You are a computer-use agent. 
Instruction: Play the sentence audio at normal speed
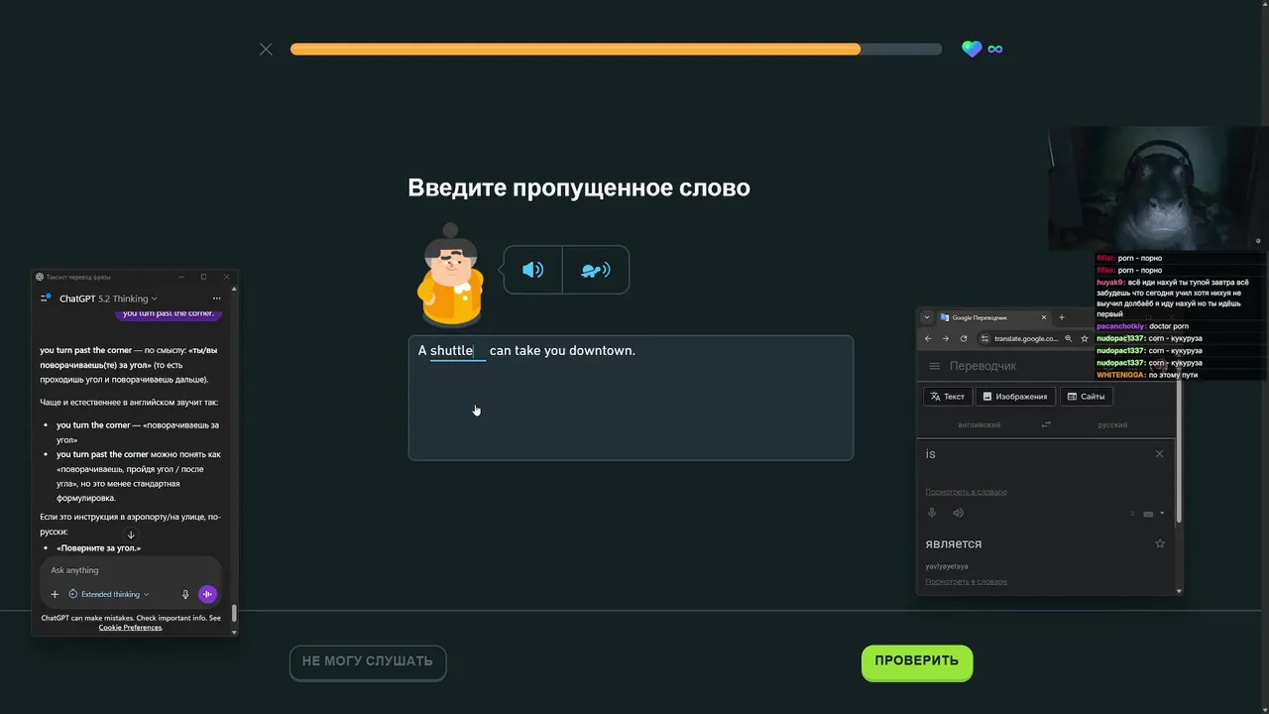point(533,270)
